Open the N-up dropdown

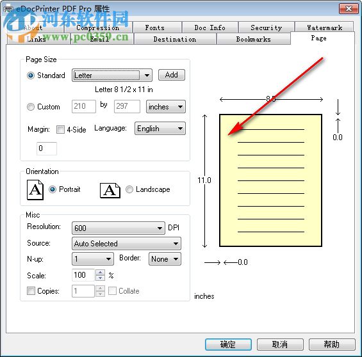point(93,259)
